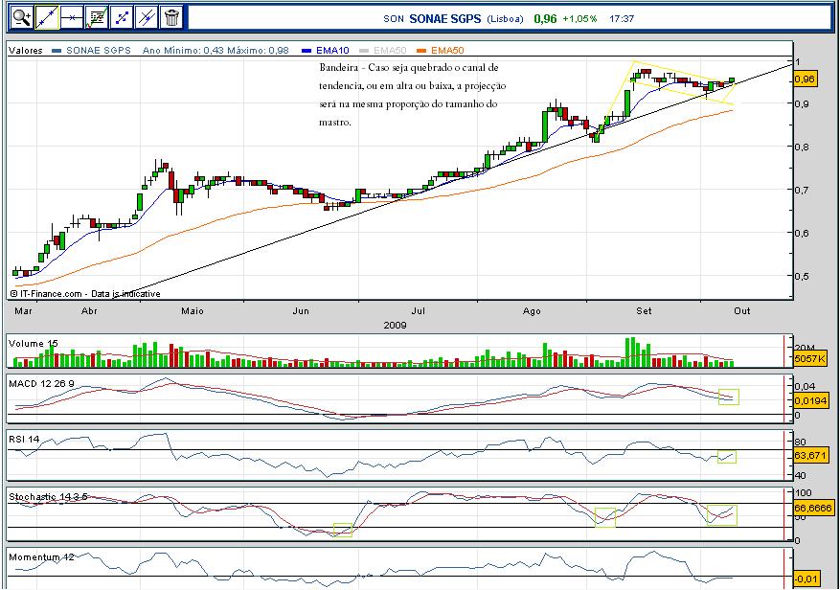
Task: Select the text annotation tool
Action: tap(97, 18)
